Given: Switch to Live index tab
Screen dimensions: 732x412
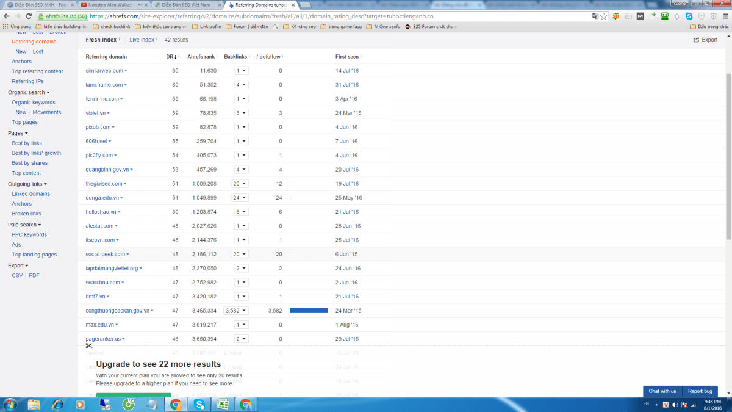Looking at the screenshot, I should click(142, 40).
